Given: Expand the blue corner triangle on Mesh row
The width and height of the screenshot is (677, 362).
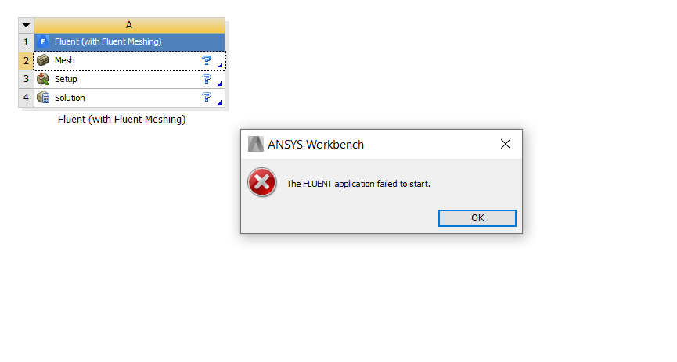Looking at the screenshot, I should (220, 65).
